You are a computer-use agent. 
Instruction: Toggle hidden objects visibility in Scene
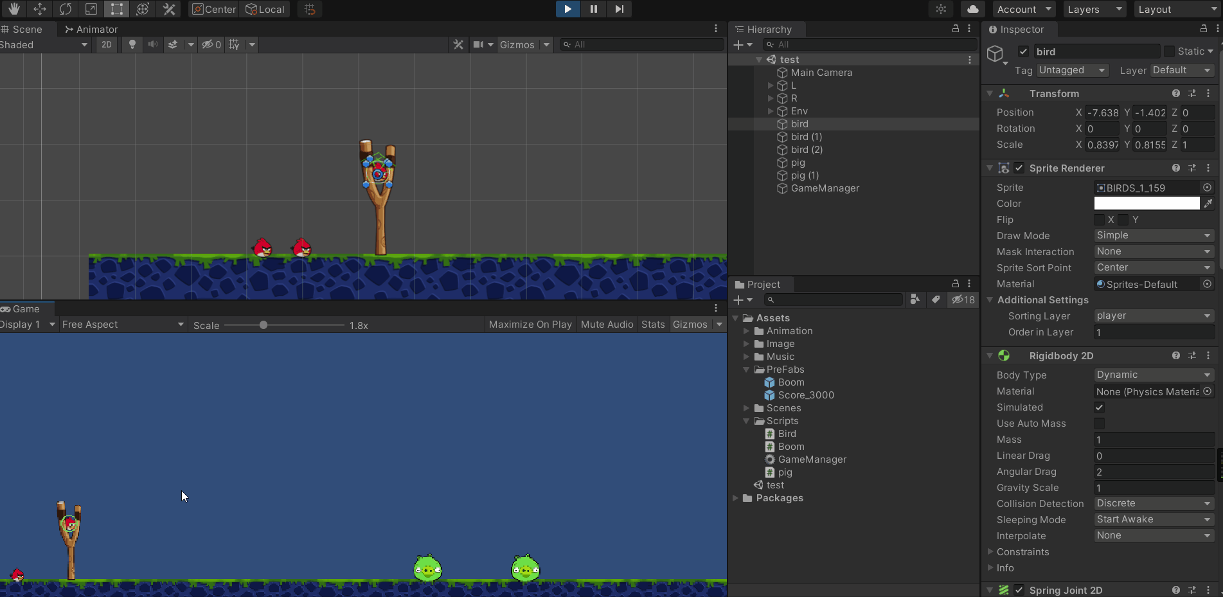[211, 44]
